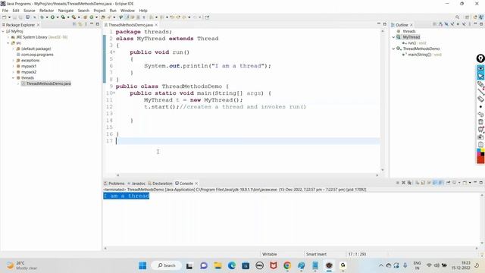Screen dimensions: 485x273
Task: Expand JRE System Library node
Action: click(8, 37)
